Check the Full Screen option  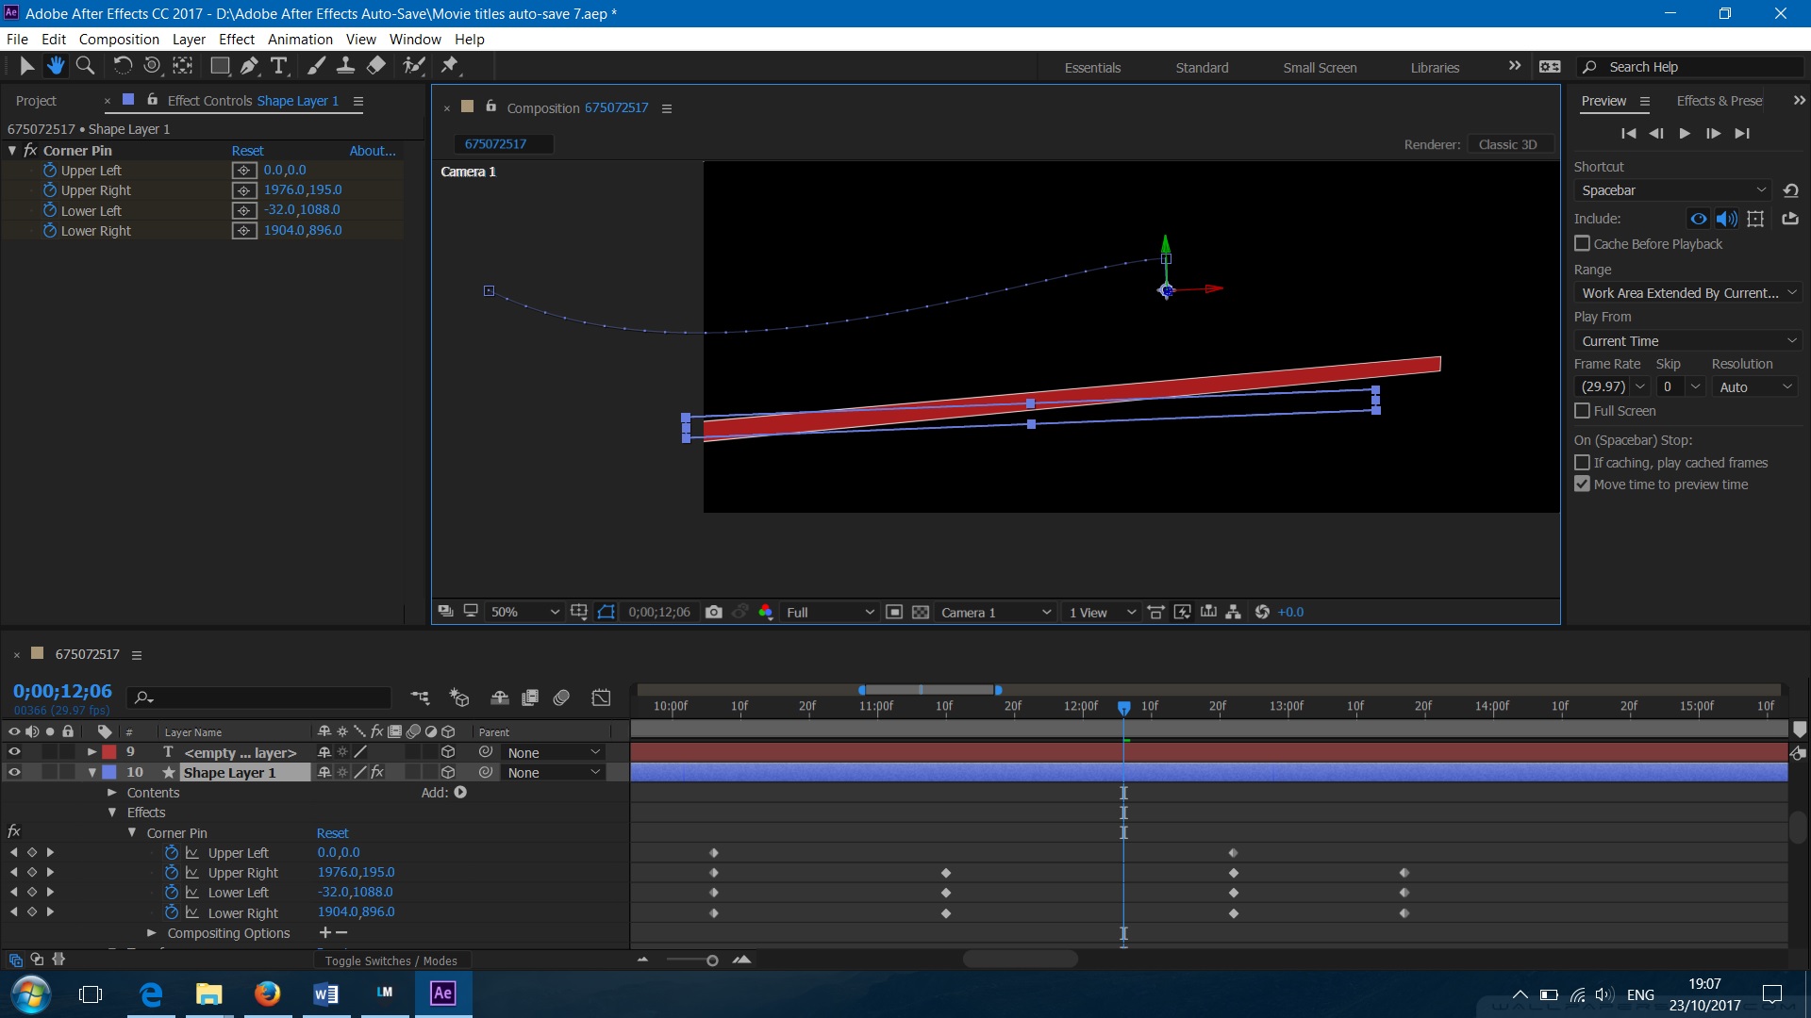click(1582, 411)
